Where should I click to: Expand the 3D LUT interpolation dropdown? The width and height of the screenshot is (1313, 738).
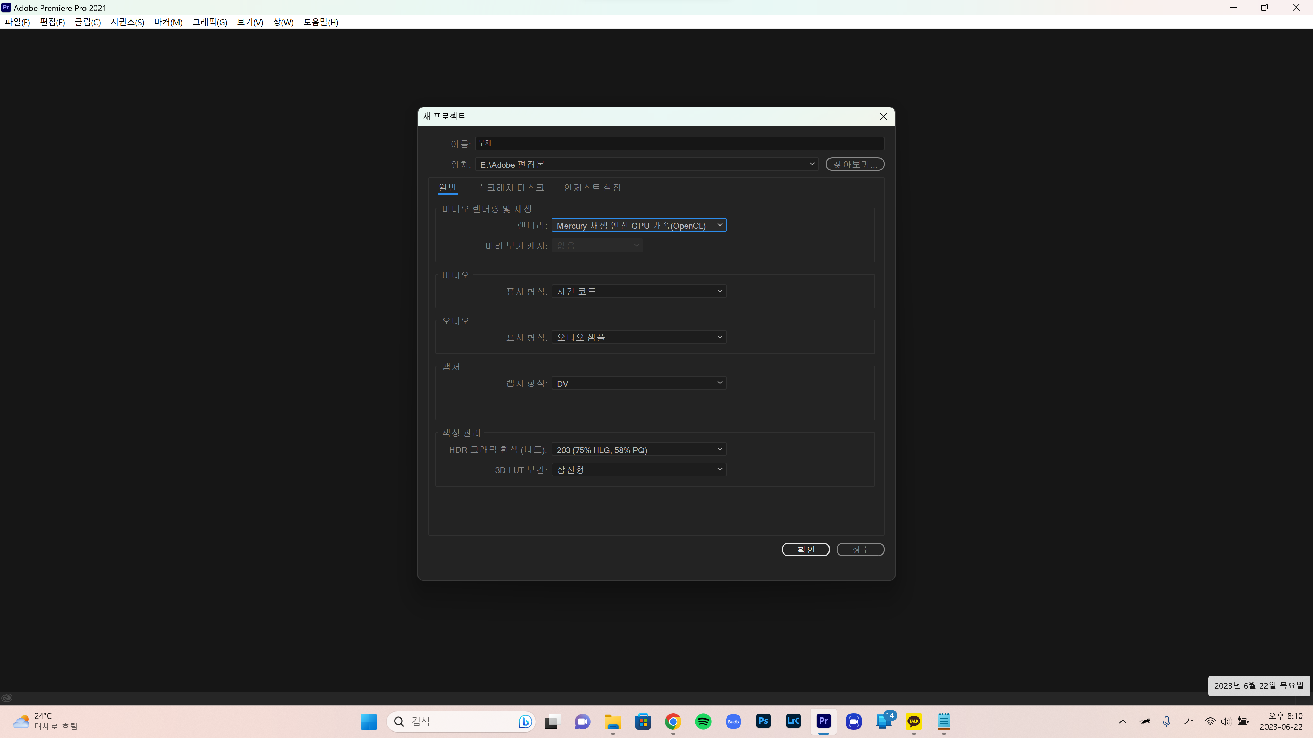pyautogui.click(x=638, y=469)
